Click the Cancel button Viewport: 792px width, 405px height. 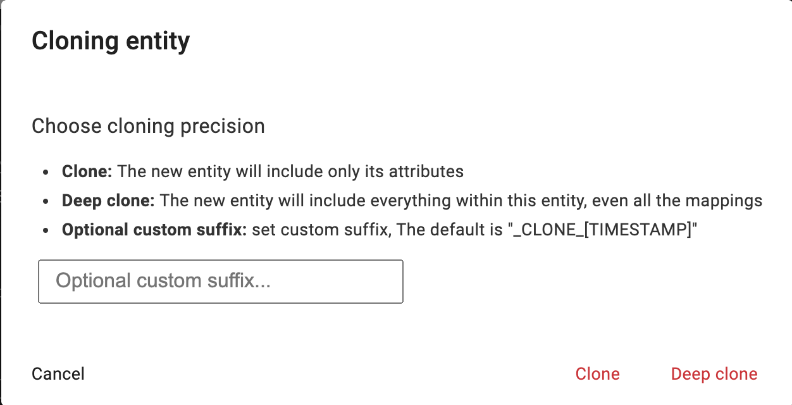58,374
